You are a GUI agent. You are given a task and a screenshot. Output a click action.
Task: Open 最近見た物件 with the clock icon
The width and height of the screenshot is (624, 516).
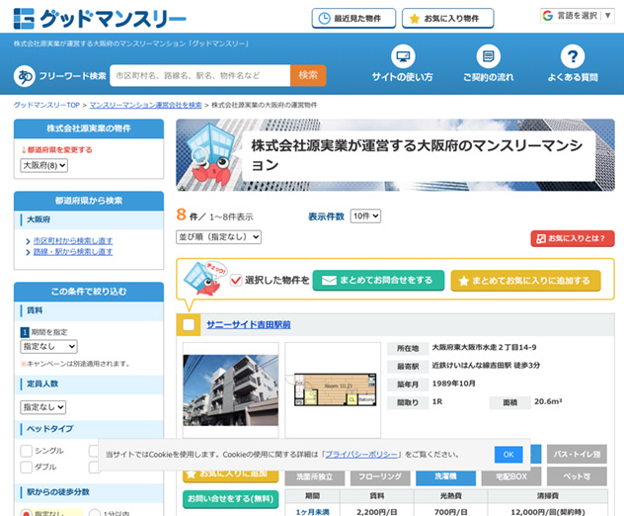[353, 19]
